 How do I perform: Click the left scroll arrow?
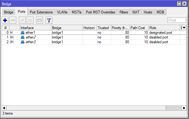point(4,108)
